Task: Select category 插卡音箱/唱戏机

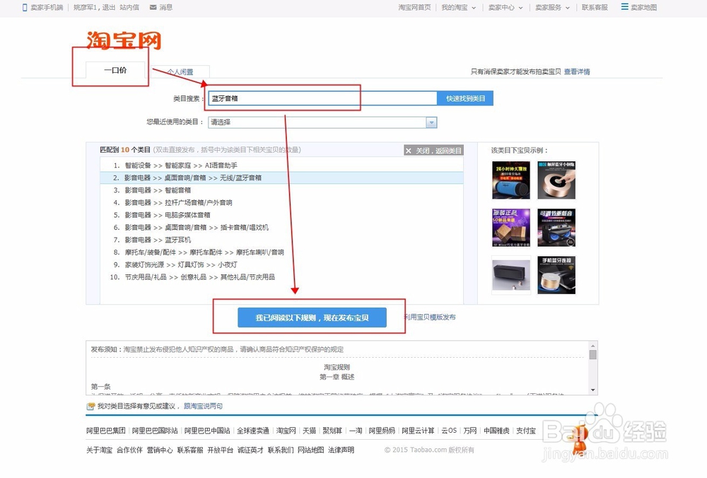Action: pyautogui.click(x=282, y=227)
